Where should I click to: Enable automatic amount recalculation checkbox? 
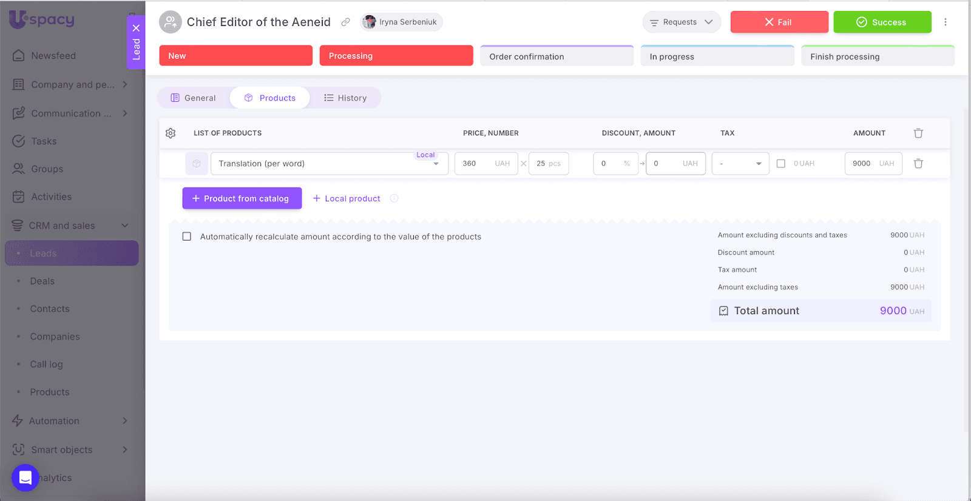tap(187, 237)
